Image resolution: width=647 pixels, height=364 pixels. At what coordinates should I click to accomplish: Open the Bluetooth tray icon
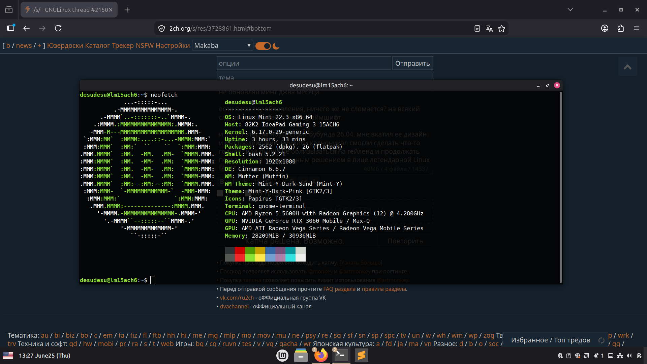click(x=560, y=356)
